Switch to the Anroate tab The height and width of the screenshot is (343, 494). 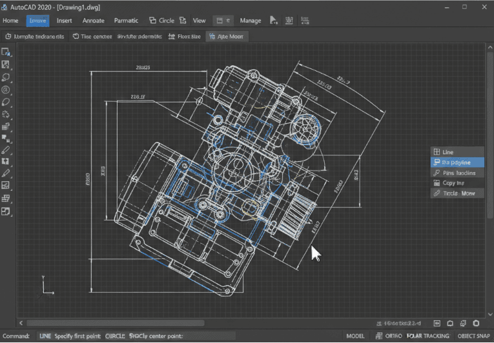pos(93,21)
